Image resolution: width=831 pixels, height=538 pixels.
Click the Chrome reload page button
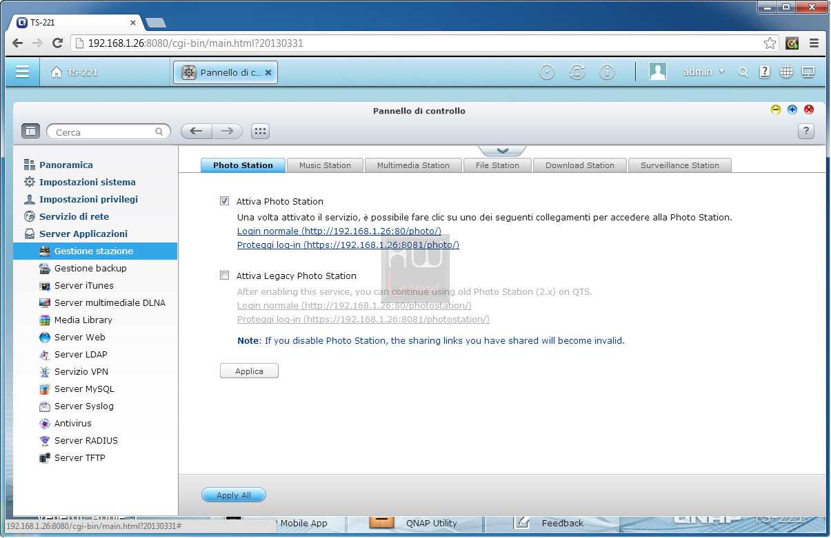[x=58, y=43]
